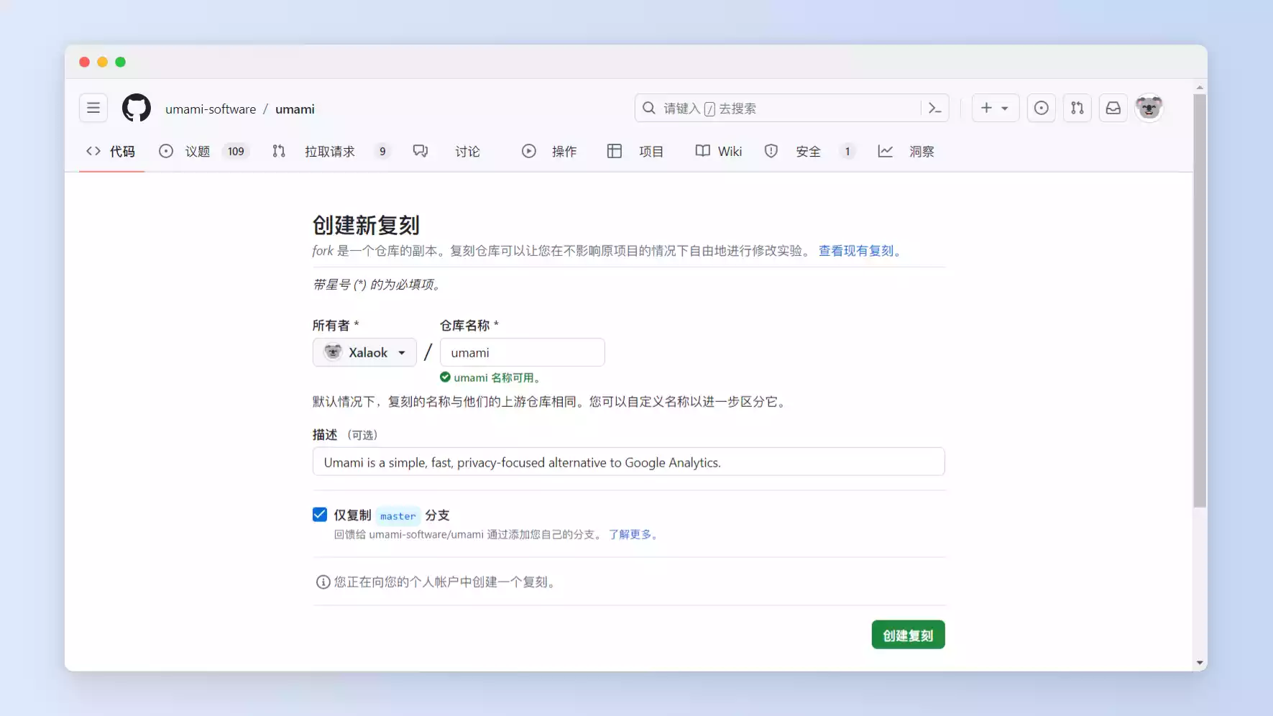Focus the repository name field
Image resolution: width=1273 pixels, height=716 pixels.
(523, 352)
